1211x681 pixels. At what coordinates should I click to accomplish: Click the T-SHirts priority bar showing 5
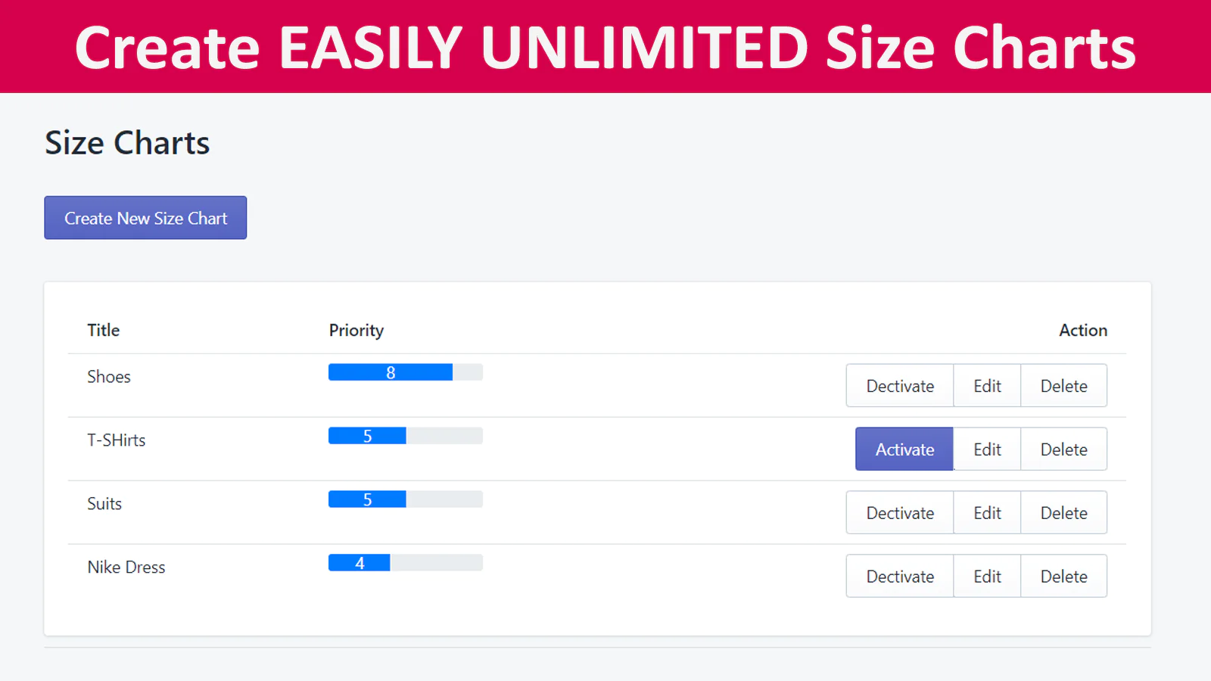click(406, 436)
